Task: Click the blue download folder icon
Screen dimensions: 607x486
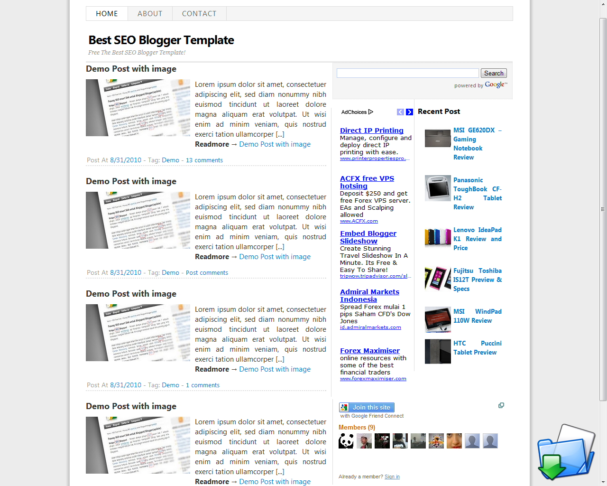Action: tap(566, 452)
